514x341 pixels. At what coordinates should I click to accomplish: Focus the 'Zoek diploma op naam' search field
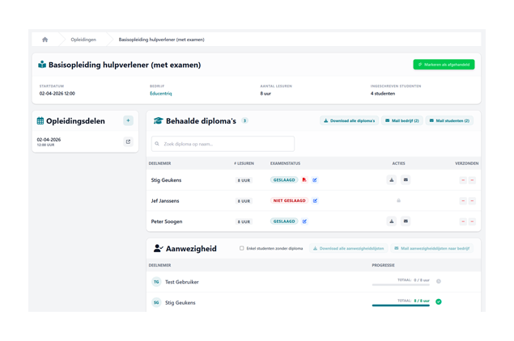coord(223,144)
